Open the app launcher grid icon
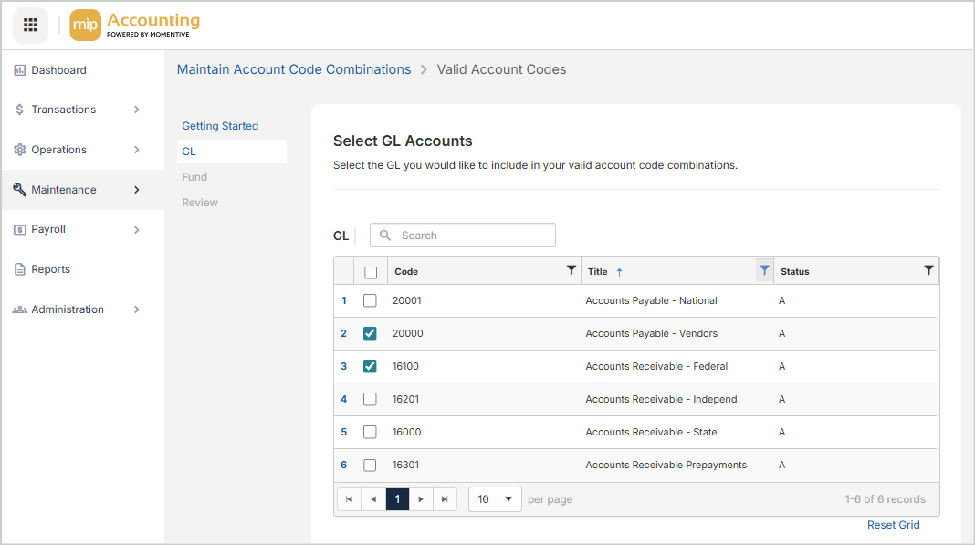The image size is (975, 545). [30, 25]
